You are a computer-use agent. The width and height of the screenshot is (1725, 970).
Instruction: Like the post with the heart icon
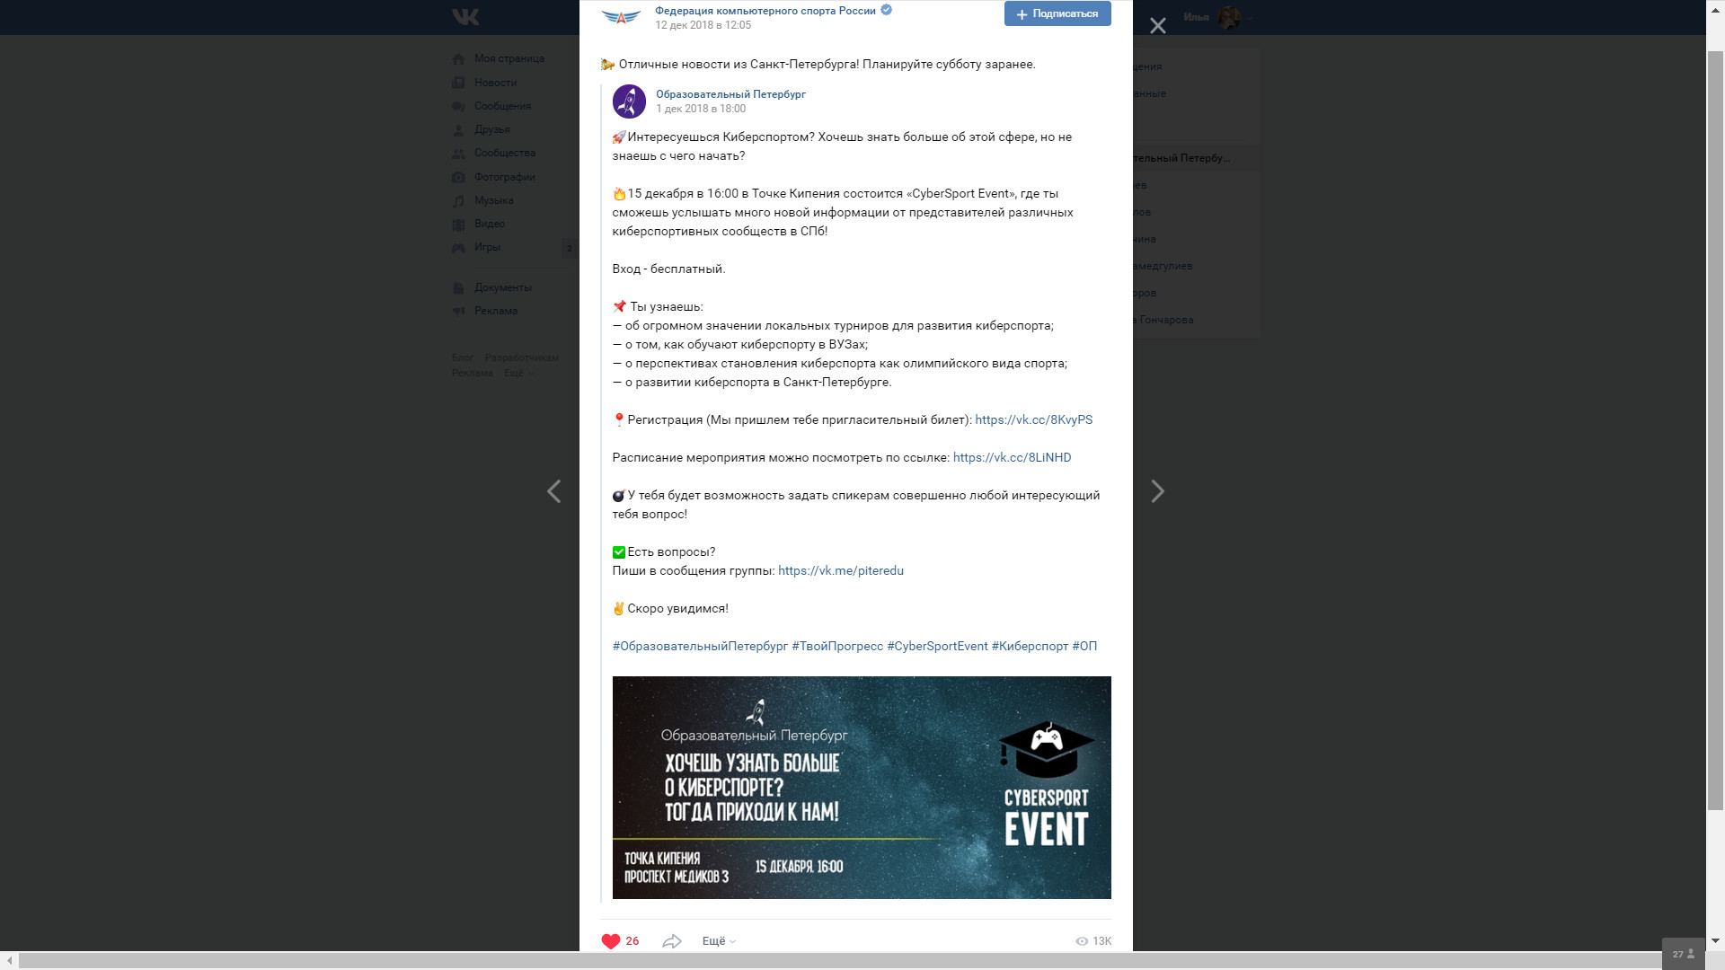click(x=611, y=941)
